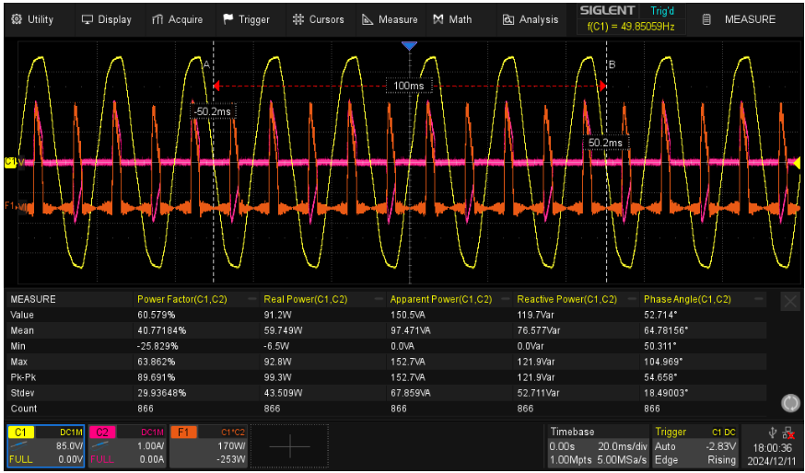Close the measurement statistics table

tap(790, 302)
